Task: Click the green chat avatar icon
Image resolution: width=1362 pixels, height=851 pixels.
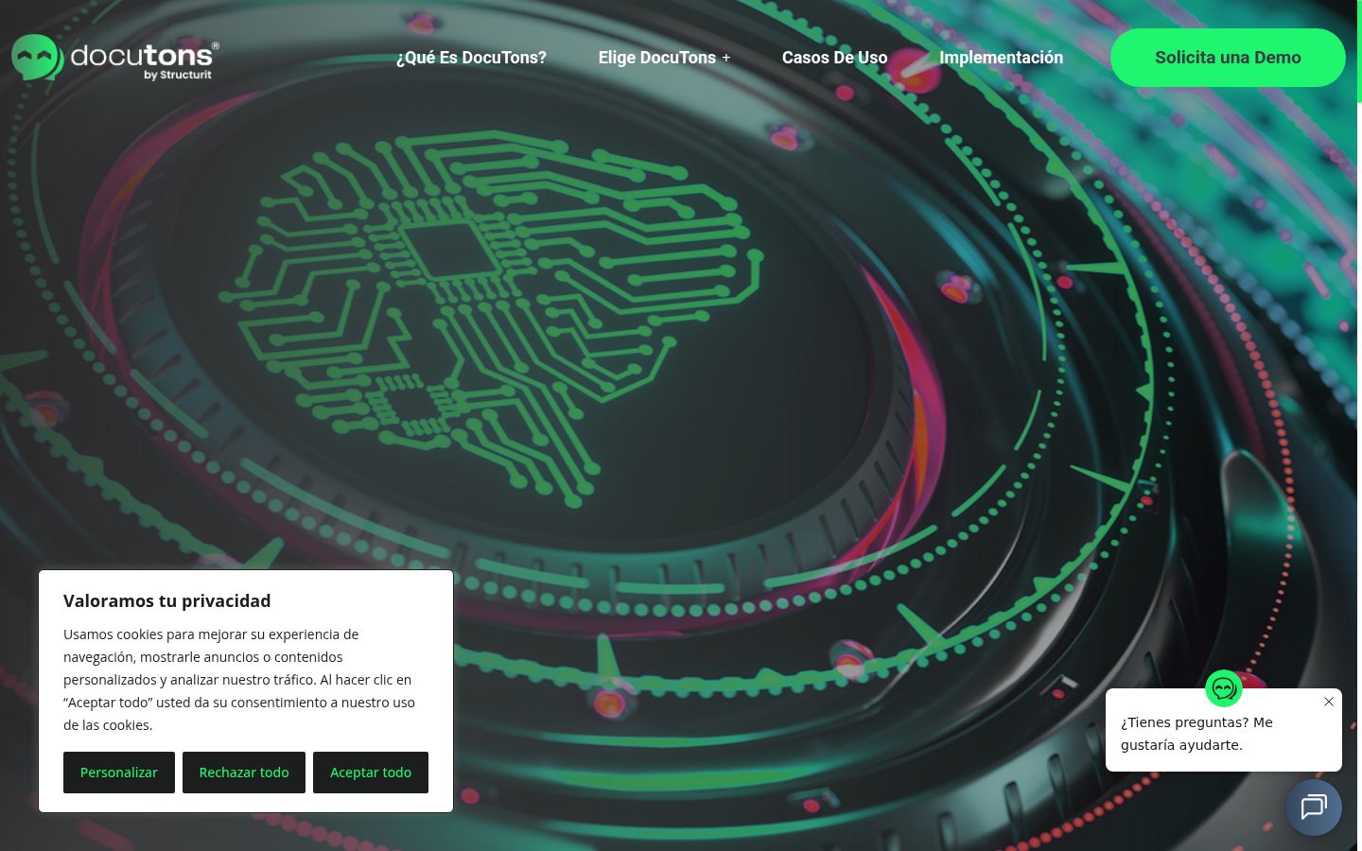Action: pyautogui.click(x=1224, y=688)
